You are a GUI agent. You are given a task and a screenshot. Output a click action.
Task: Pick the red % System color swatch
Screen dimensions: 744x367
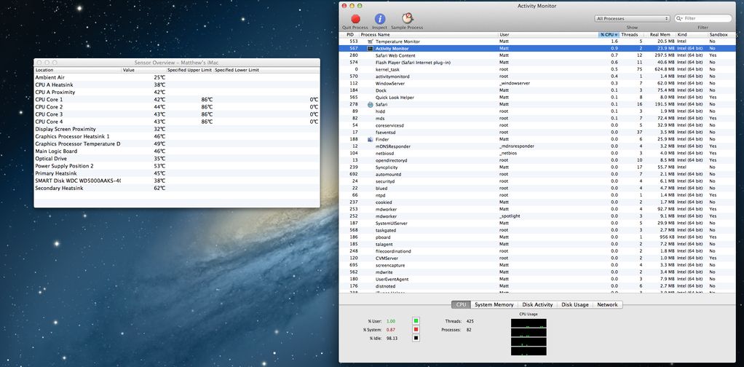click(416, 329)
